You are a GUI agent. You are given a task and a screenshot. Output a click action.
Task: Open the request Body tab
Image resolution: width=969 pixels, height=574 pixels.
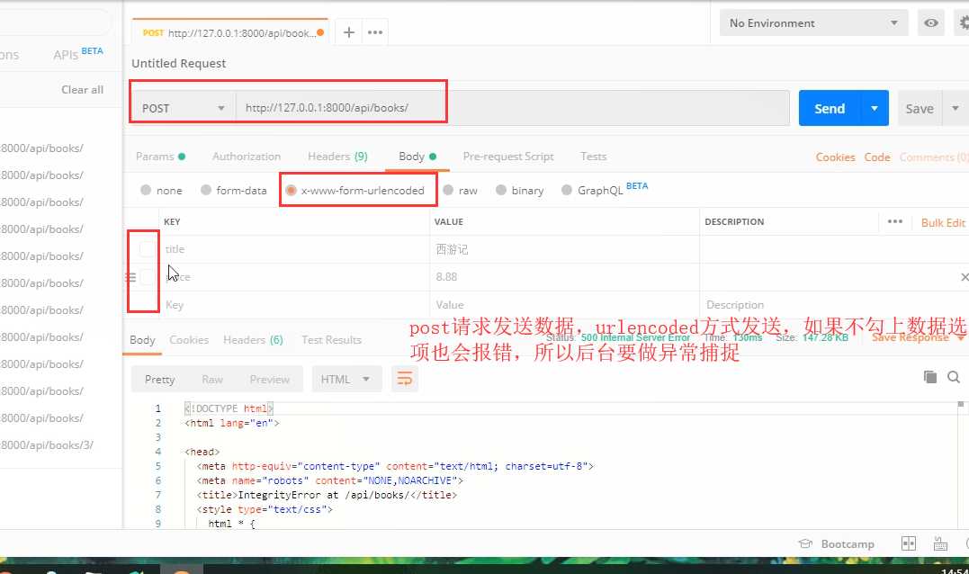click(417, 157)
